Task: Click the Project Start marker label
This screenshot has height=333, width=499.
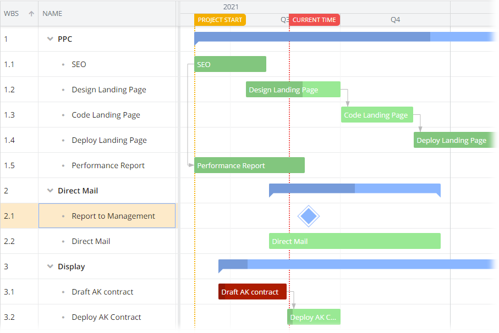Action: pyautogui.click(x=220, y=20)
